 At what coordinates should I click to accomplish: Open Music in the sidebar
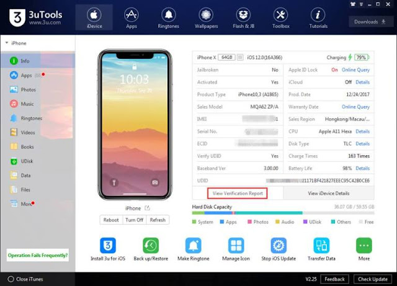click(x=38, y=104)
